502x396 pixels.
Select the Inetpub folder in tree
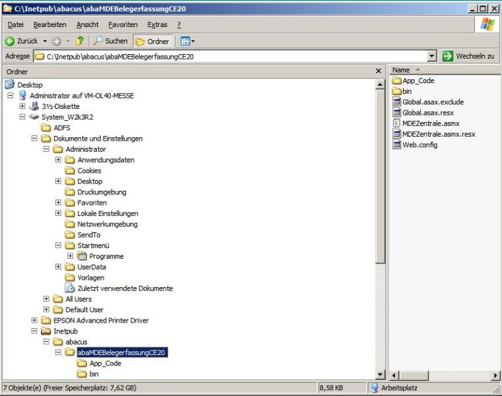65,331
